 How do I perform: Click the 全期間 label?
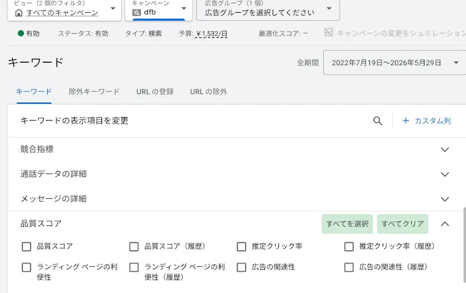[308, 63]
